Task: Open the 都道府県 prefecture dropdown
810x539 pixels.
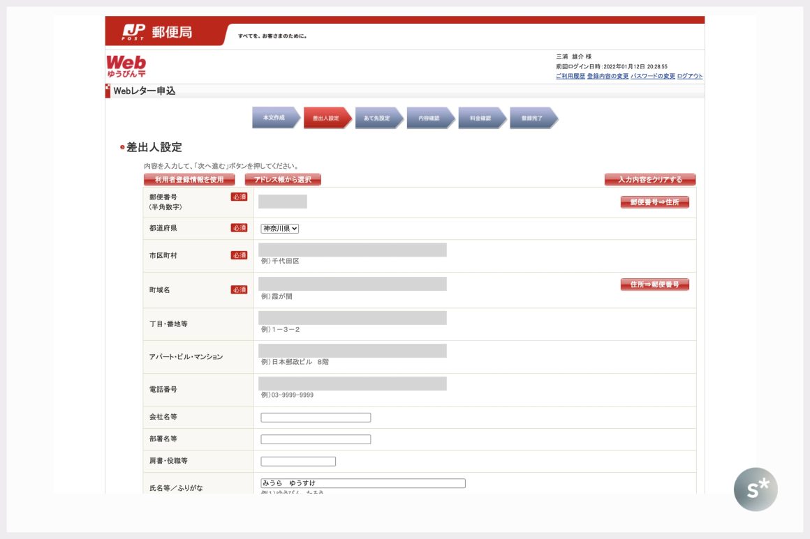Action: 280,228
